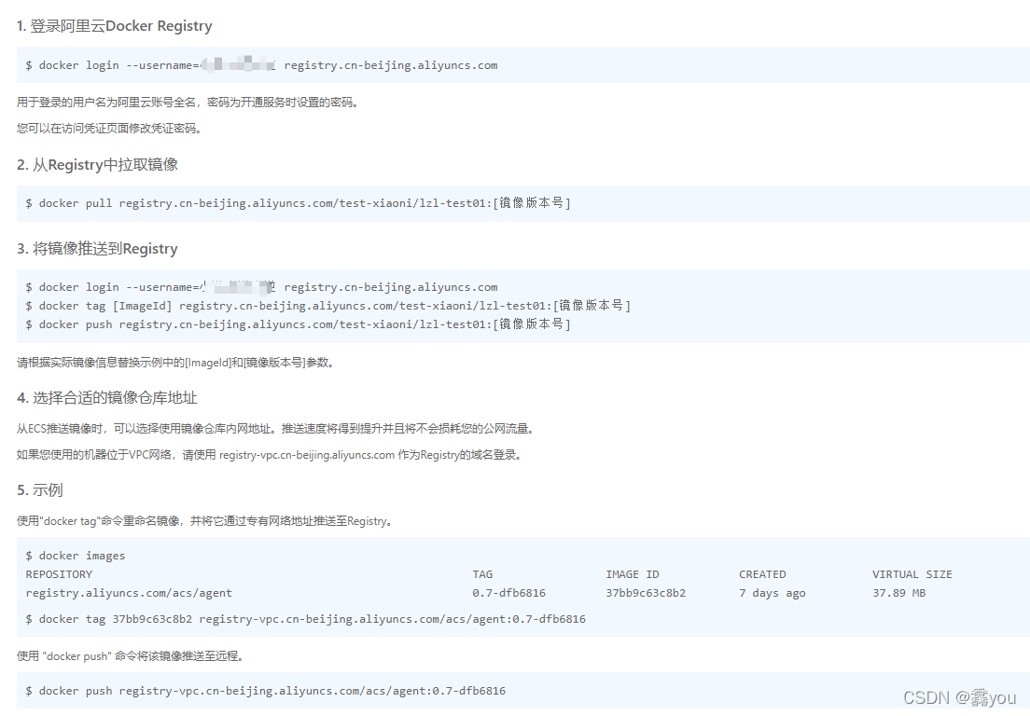Click heading "3. 将镜像推送到Registry"
Viewport: 1030px width, 716px height.
(97, 249)
